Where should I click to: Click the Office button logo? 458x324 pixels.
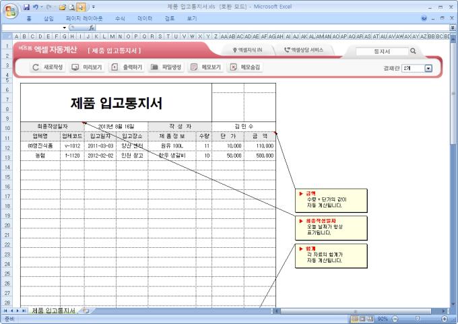10,9
